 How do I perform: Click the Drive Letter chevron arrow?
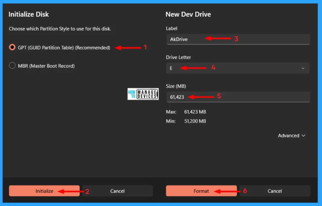(303, 68)
